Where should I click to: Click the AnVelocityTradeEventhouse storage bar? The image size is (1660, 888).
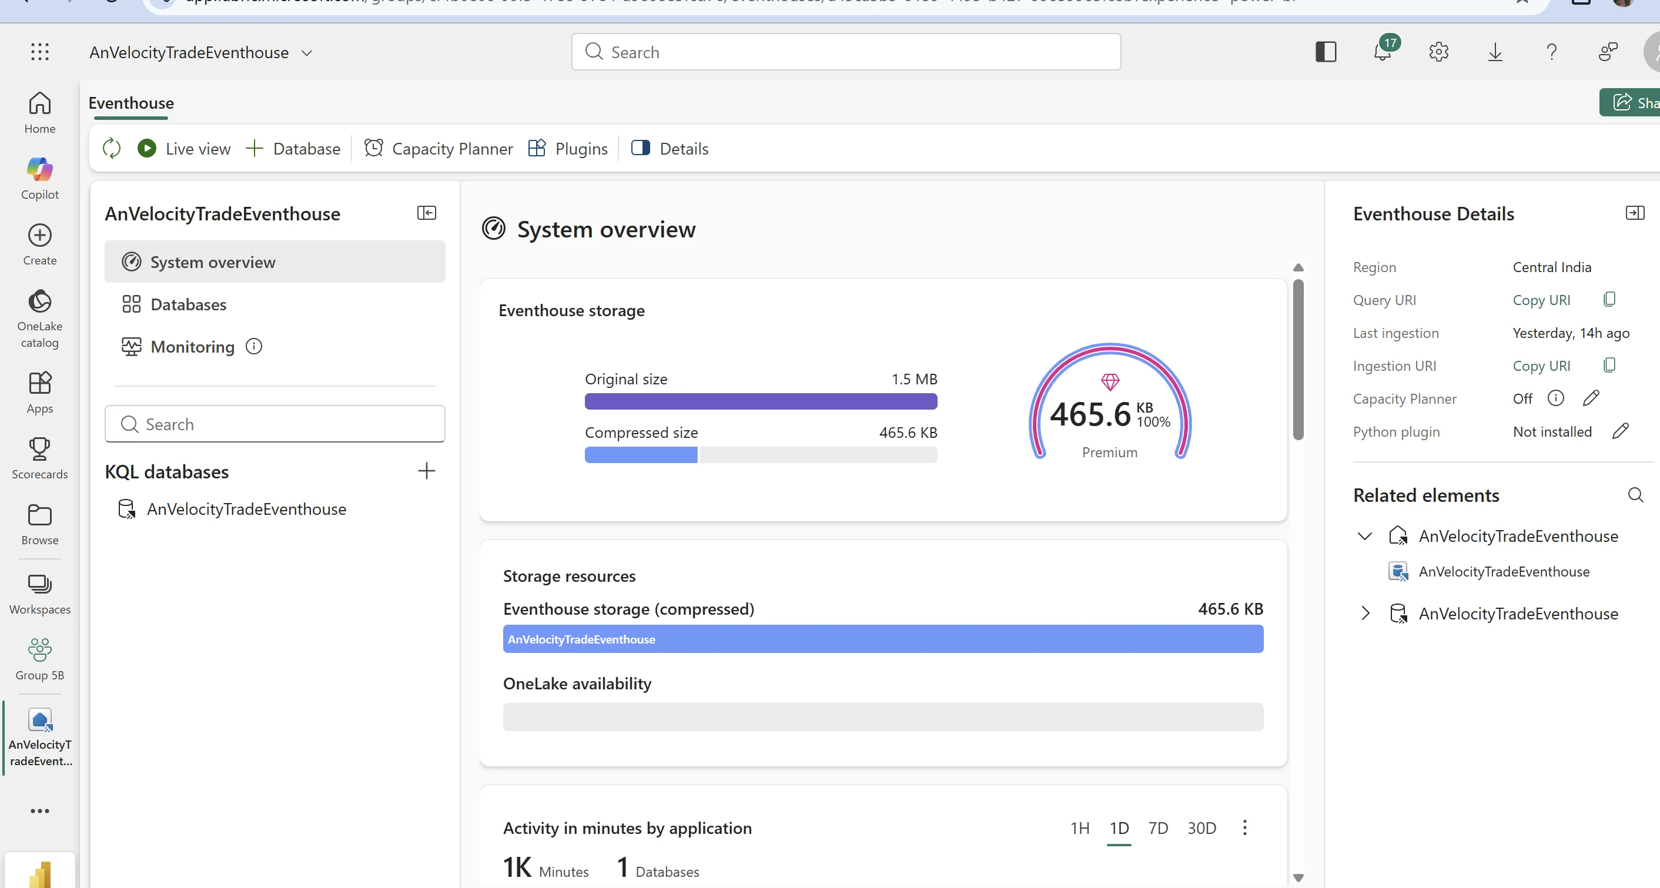(883, 639)
